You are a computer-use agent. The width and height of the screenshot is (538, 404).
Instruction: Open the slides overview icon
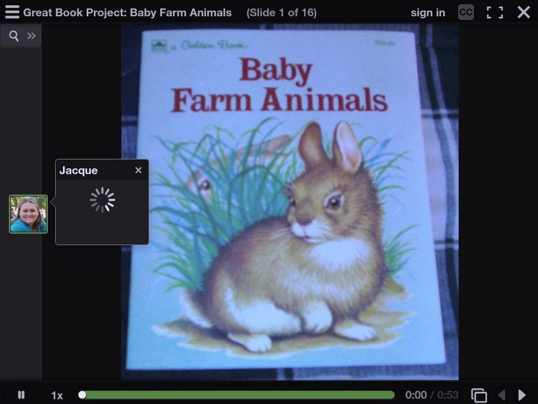coord(479,395)
